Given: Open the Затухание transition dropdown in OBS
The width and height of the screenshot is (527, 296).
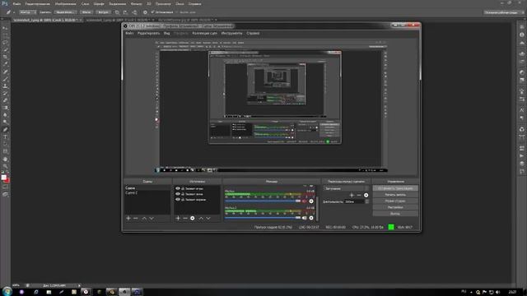Looking at the screenshot, I should click(346, 188).
